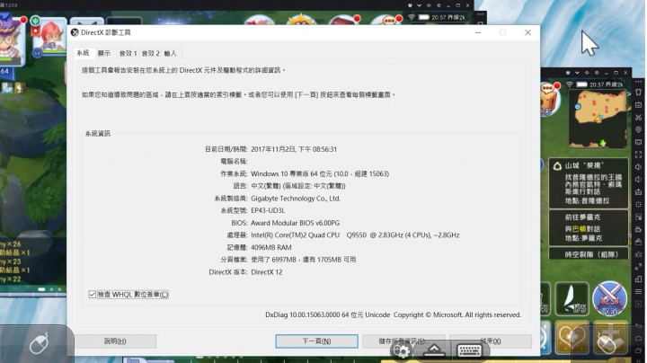Click the 結束(X) button
Screen dimensions: 647x363
pyautogui.click(x=491, y=341)
